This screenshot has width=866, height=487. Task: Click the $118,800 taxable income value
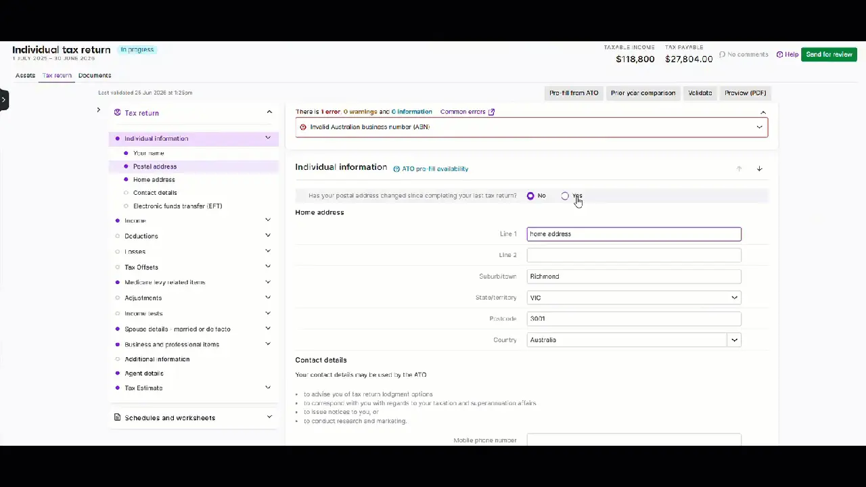coord(635,60)
